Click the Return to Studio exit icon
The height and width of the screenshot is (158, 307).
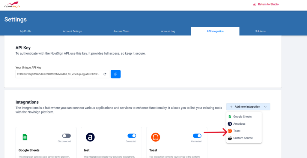tap(254, 4)
